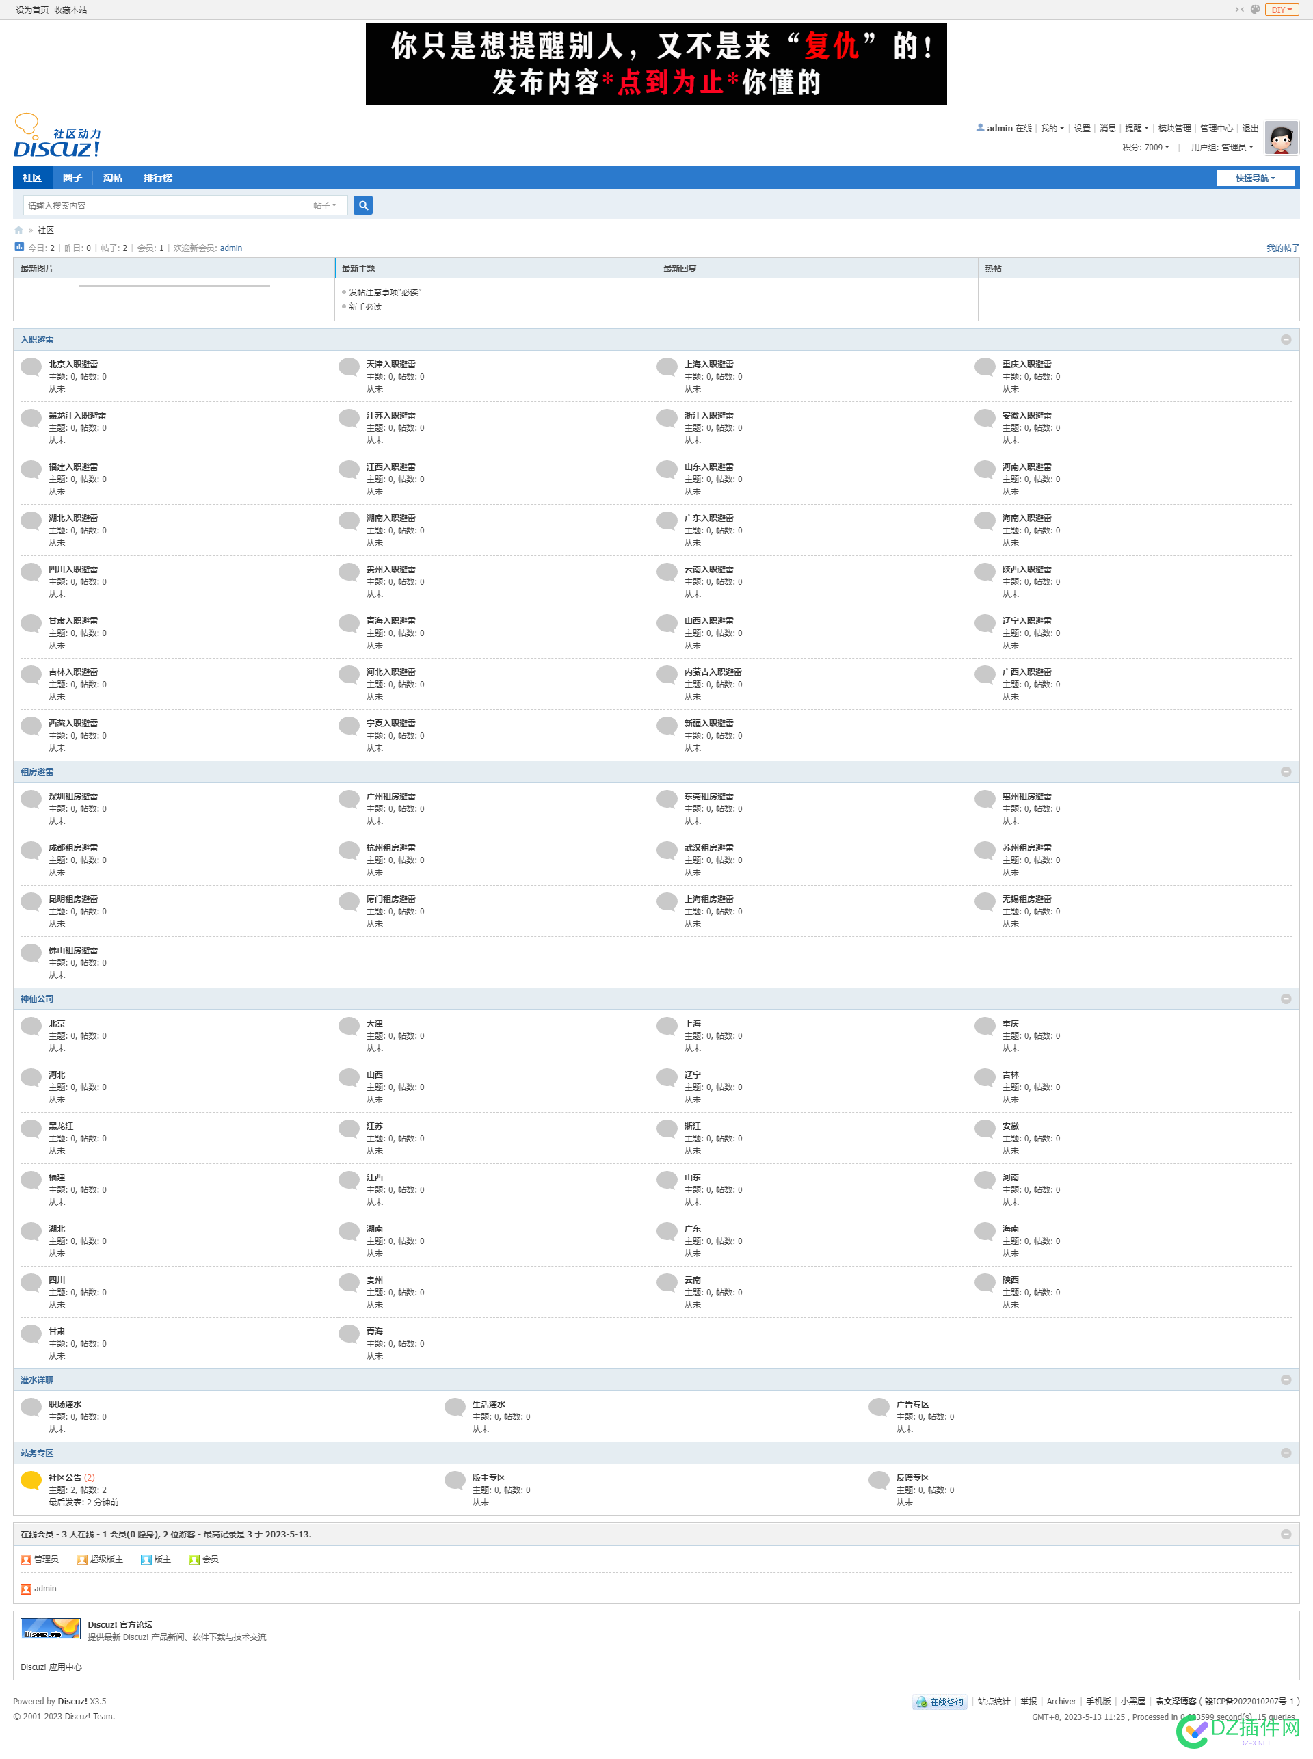The width and height of the screenshot is (1313, 1759).
Task: Click the yellow bubble icon beside 社区公告
Action: [x=31, y=1481]
